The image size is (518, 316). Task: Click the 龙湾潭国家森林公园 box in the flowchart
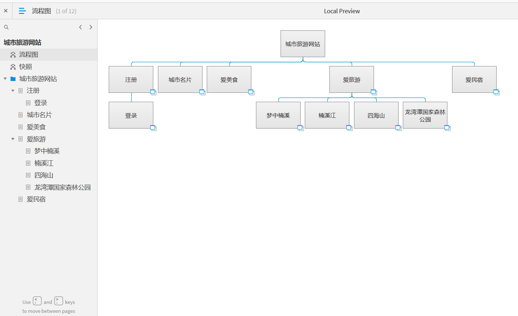coord(425,115)
